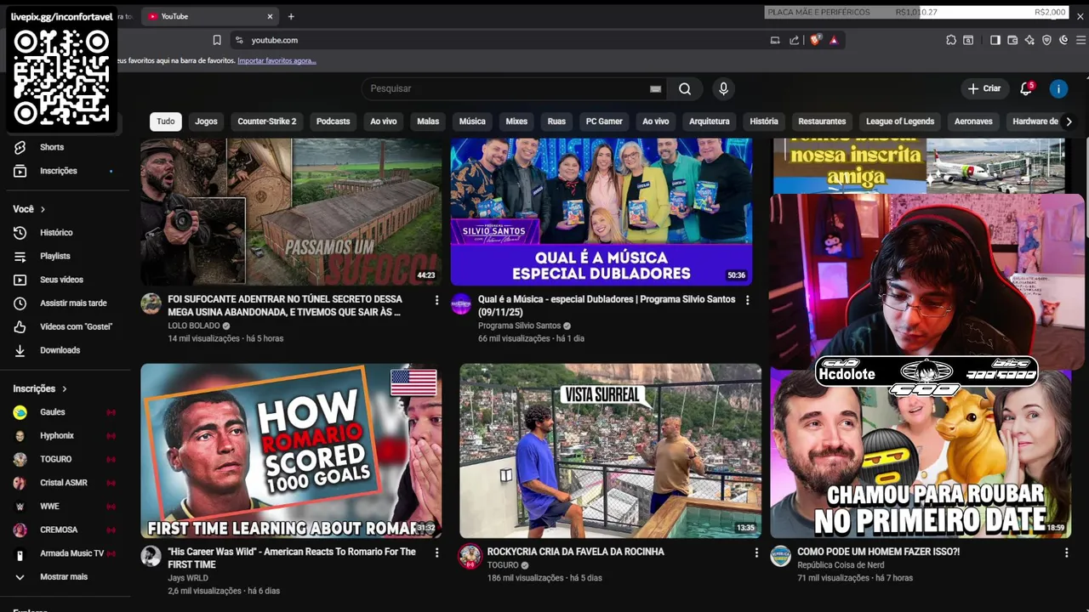This screenshot has height=612, width=1089.
Task: Open the How Romario Scored thumbnail
Action: (291, 450)
